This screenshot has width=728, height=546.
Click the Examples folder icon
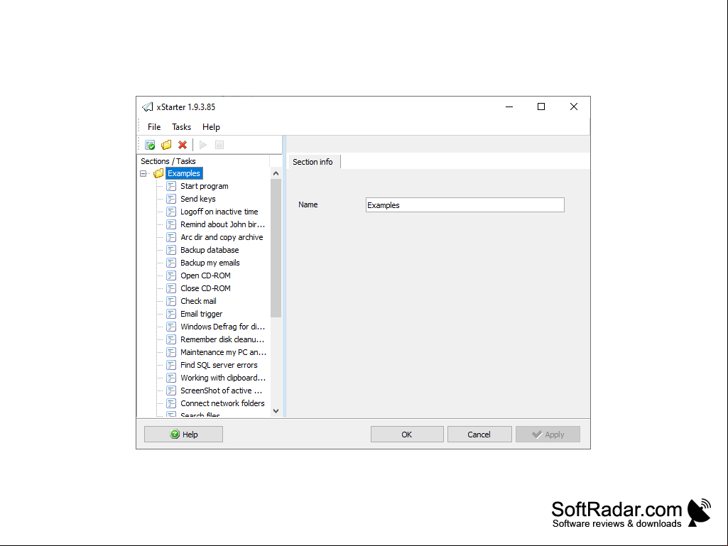pyautogui.click(x=158, y=173)
